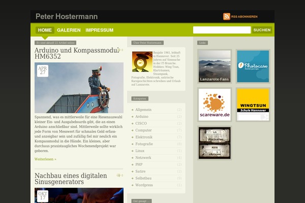Select the PHP category
The image size is (305, 203).
[139, 164]
